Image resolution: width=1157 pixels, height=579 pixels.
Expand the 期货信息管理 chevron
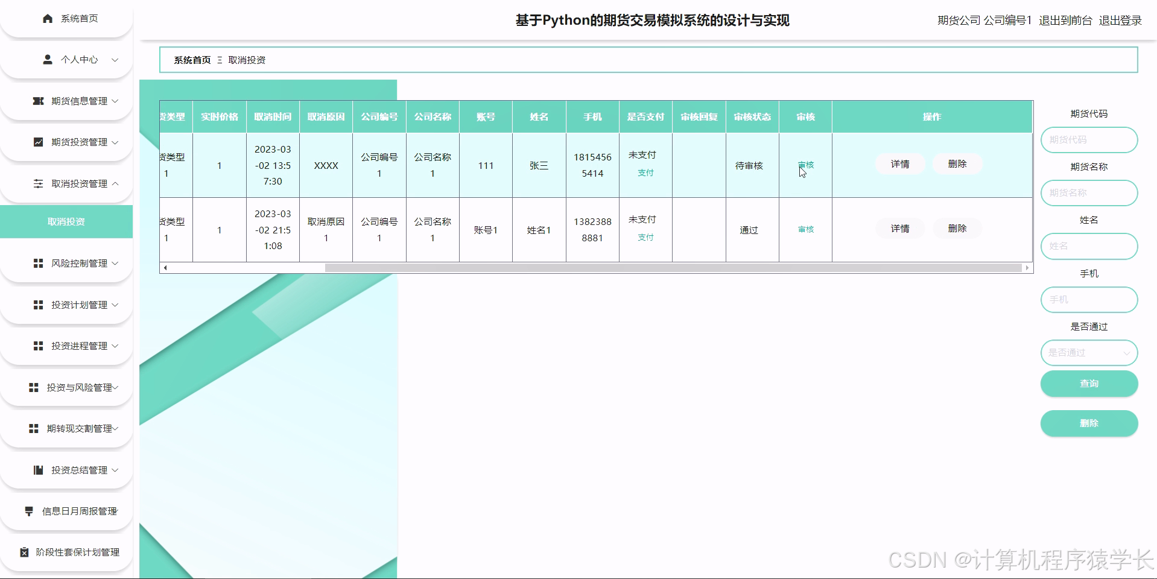115,101
